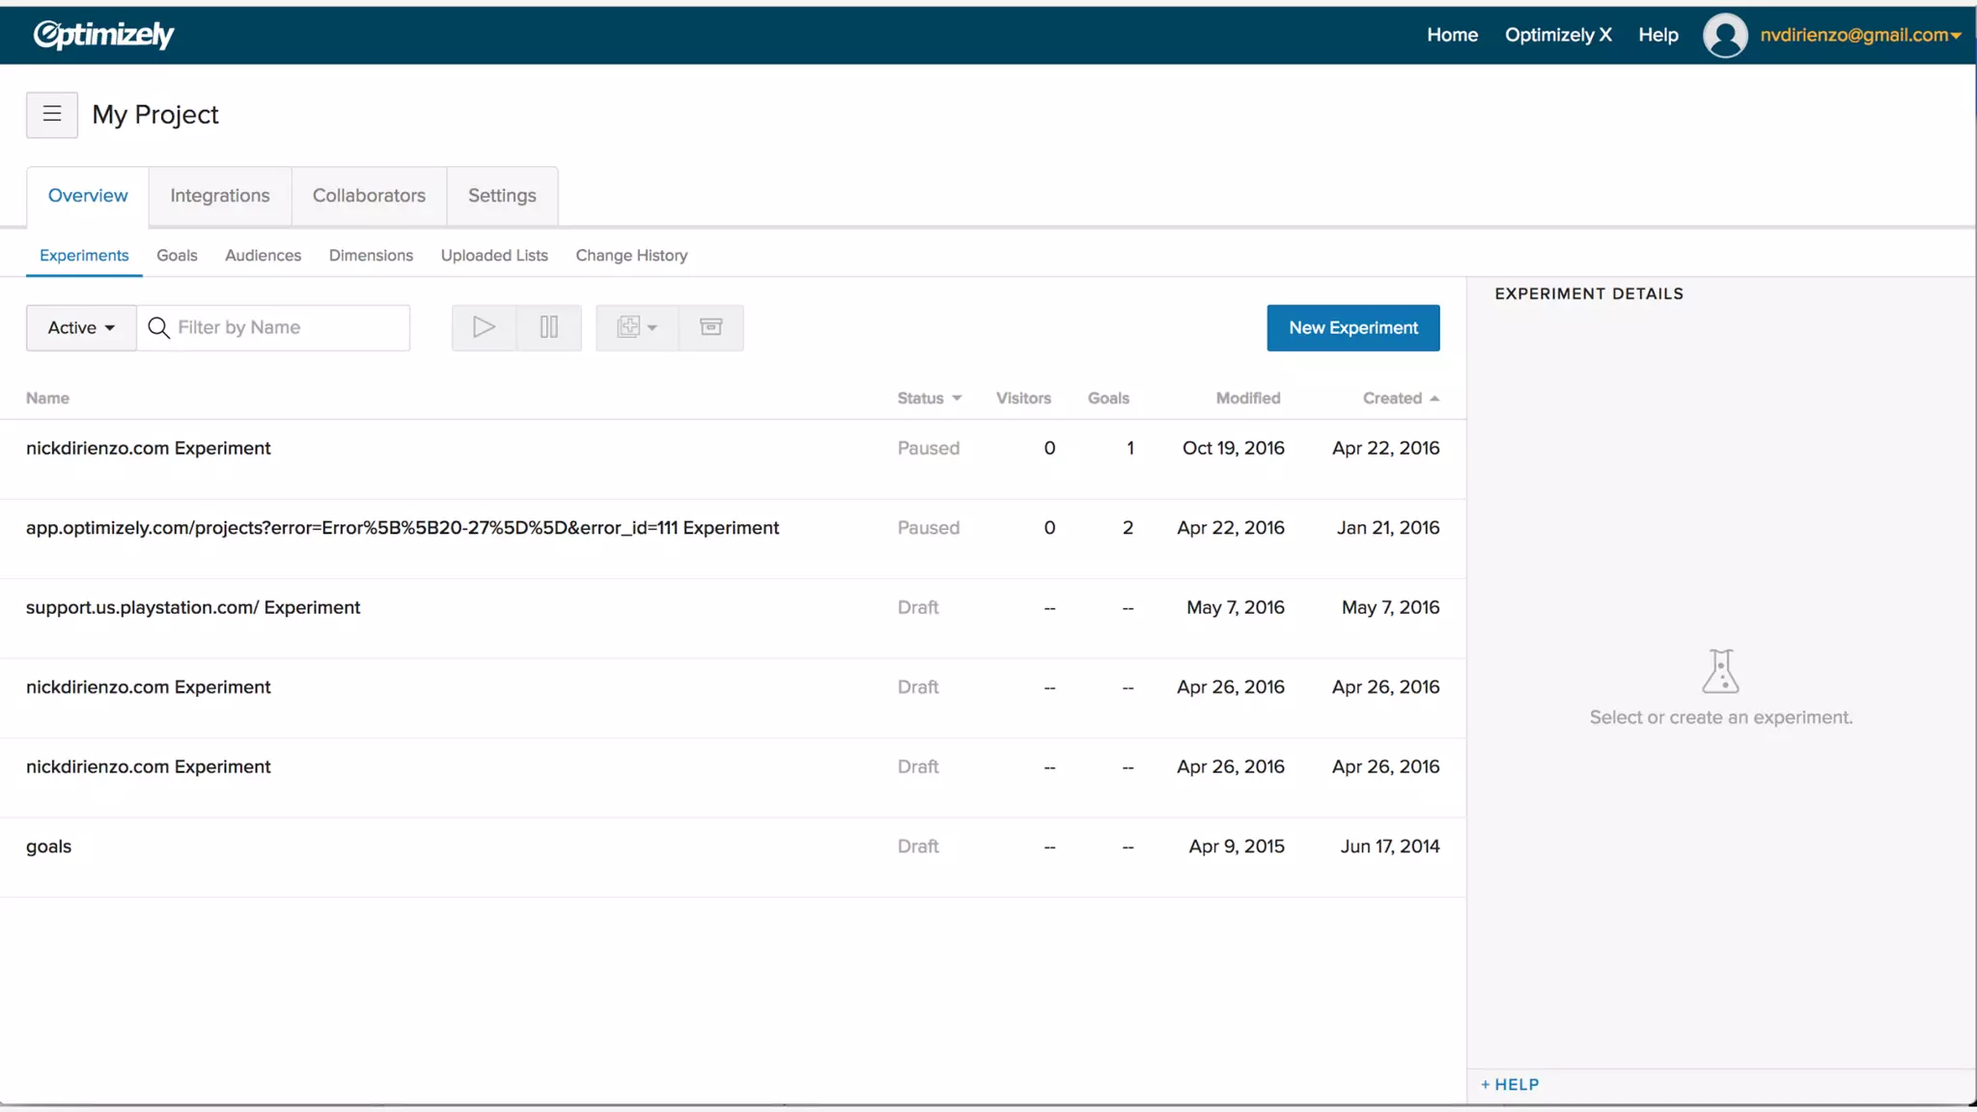Expand the + HELP link

1511,1085
